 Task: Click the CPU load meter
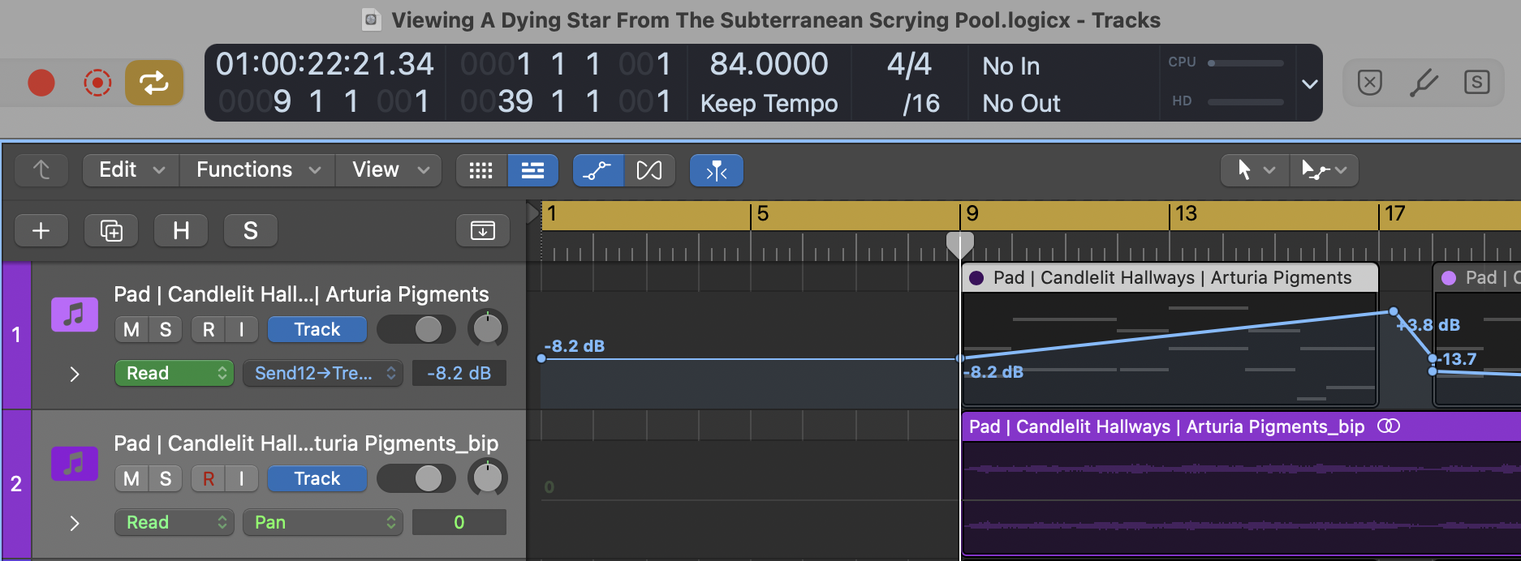[x=1246, y=62]
